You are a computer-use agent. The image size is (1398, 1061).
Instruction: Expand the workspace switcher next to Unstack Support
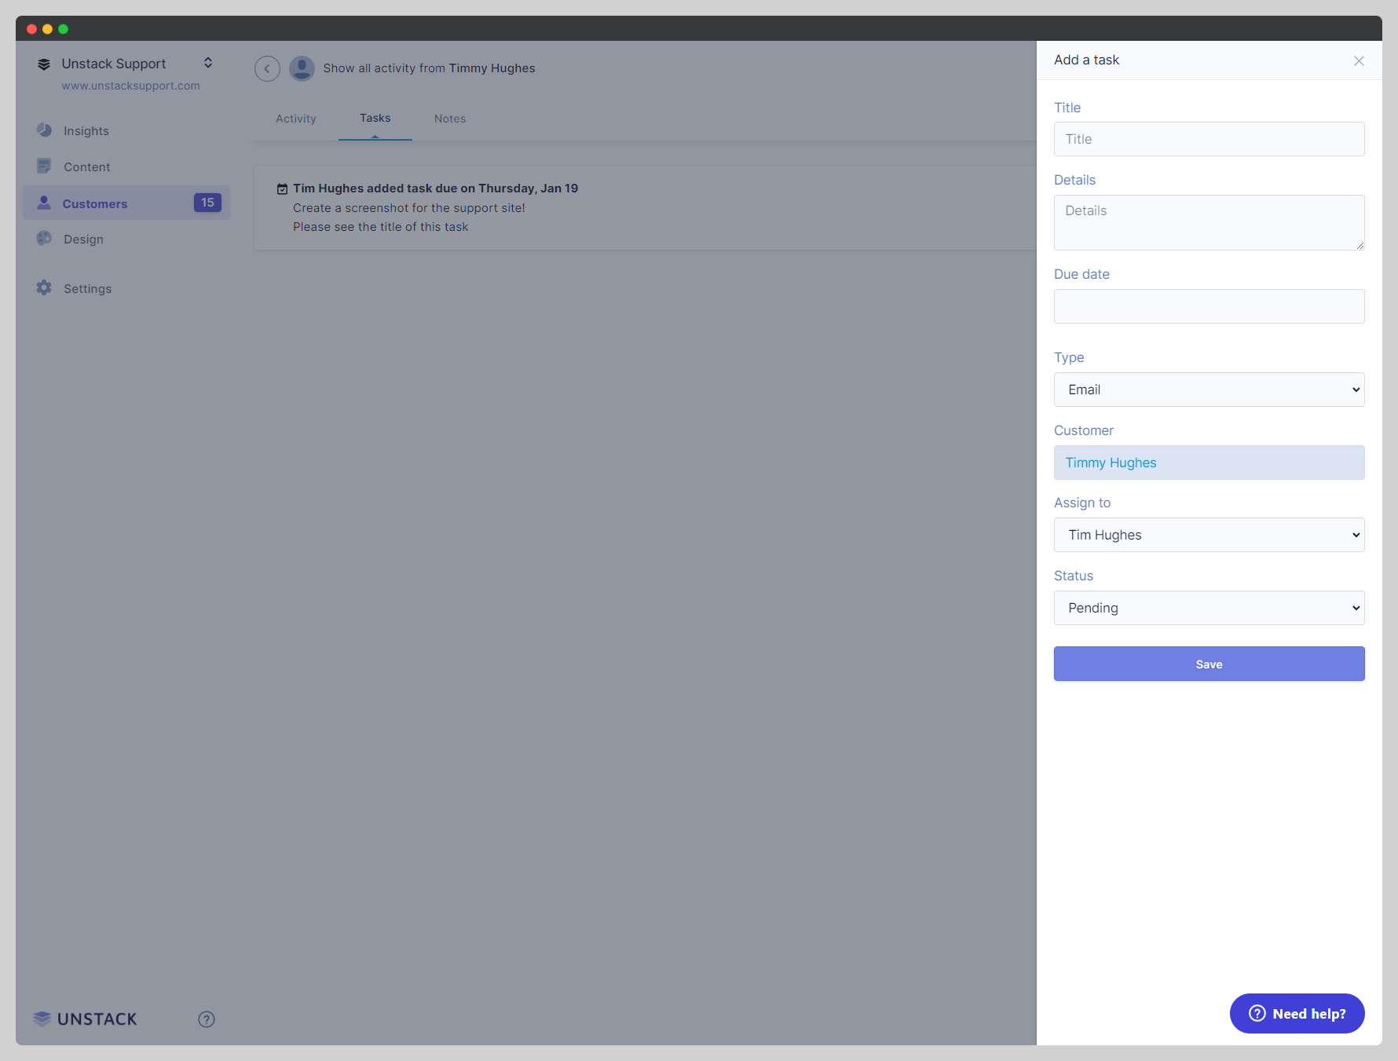point(208,63)
